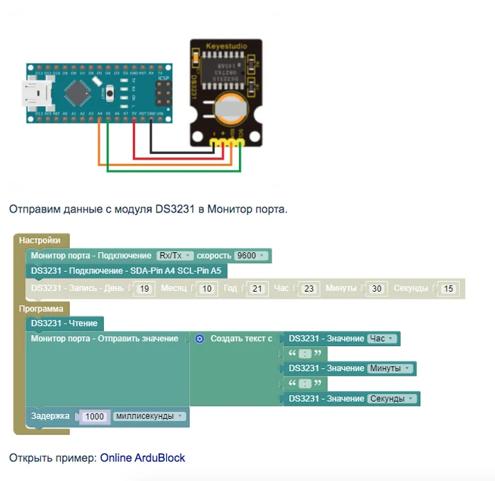Open the Секунды value dropdown
Screen dimensions: 495x481
[x=392, y=398]
